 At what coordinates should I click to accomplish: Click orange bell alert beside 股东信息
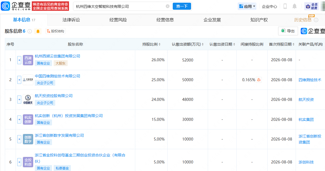[38, 31]
